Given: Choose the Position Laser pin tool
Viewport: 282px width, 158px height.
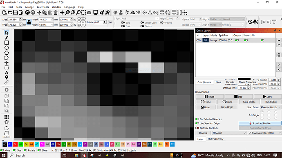Looking at the screenshot, I should 7,78.
